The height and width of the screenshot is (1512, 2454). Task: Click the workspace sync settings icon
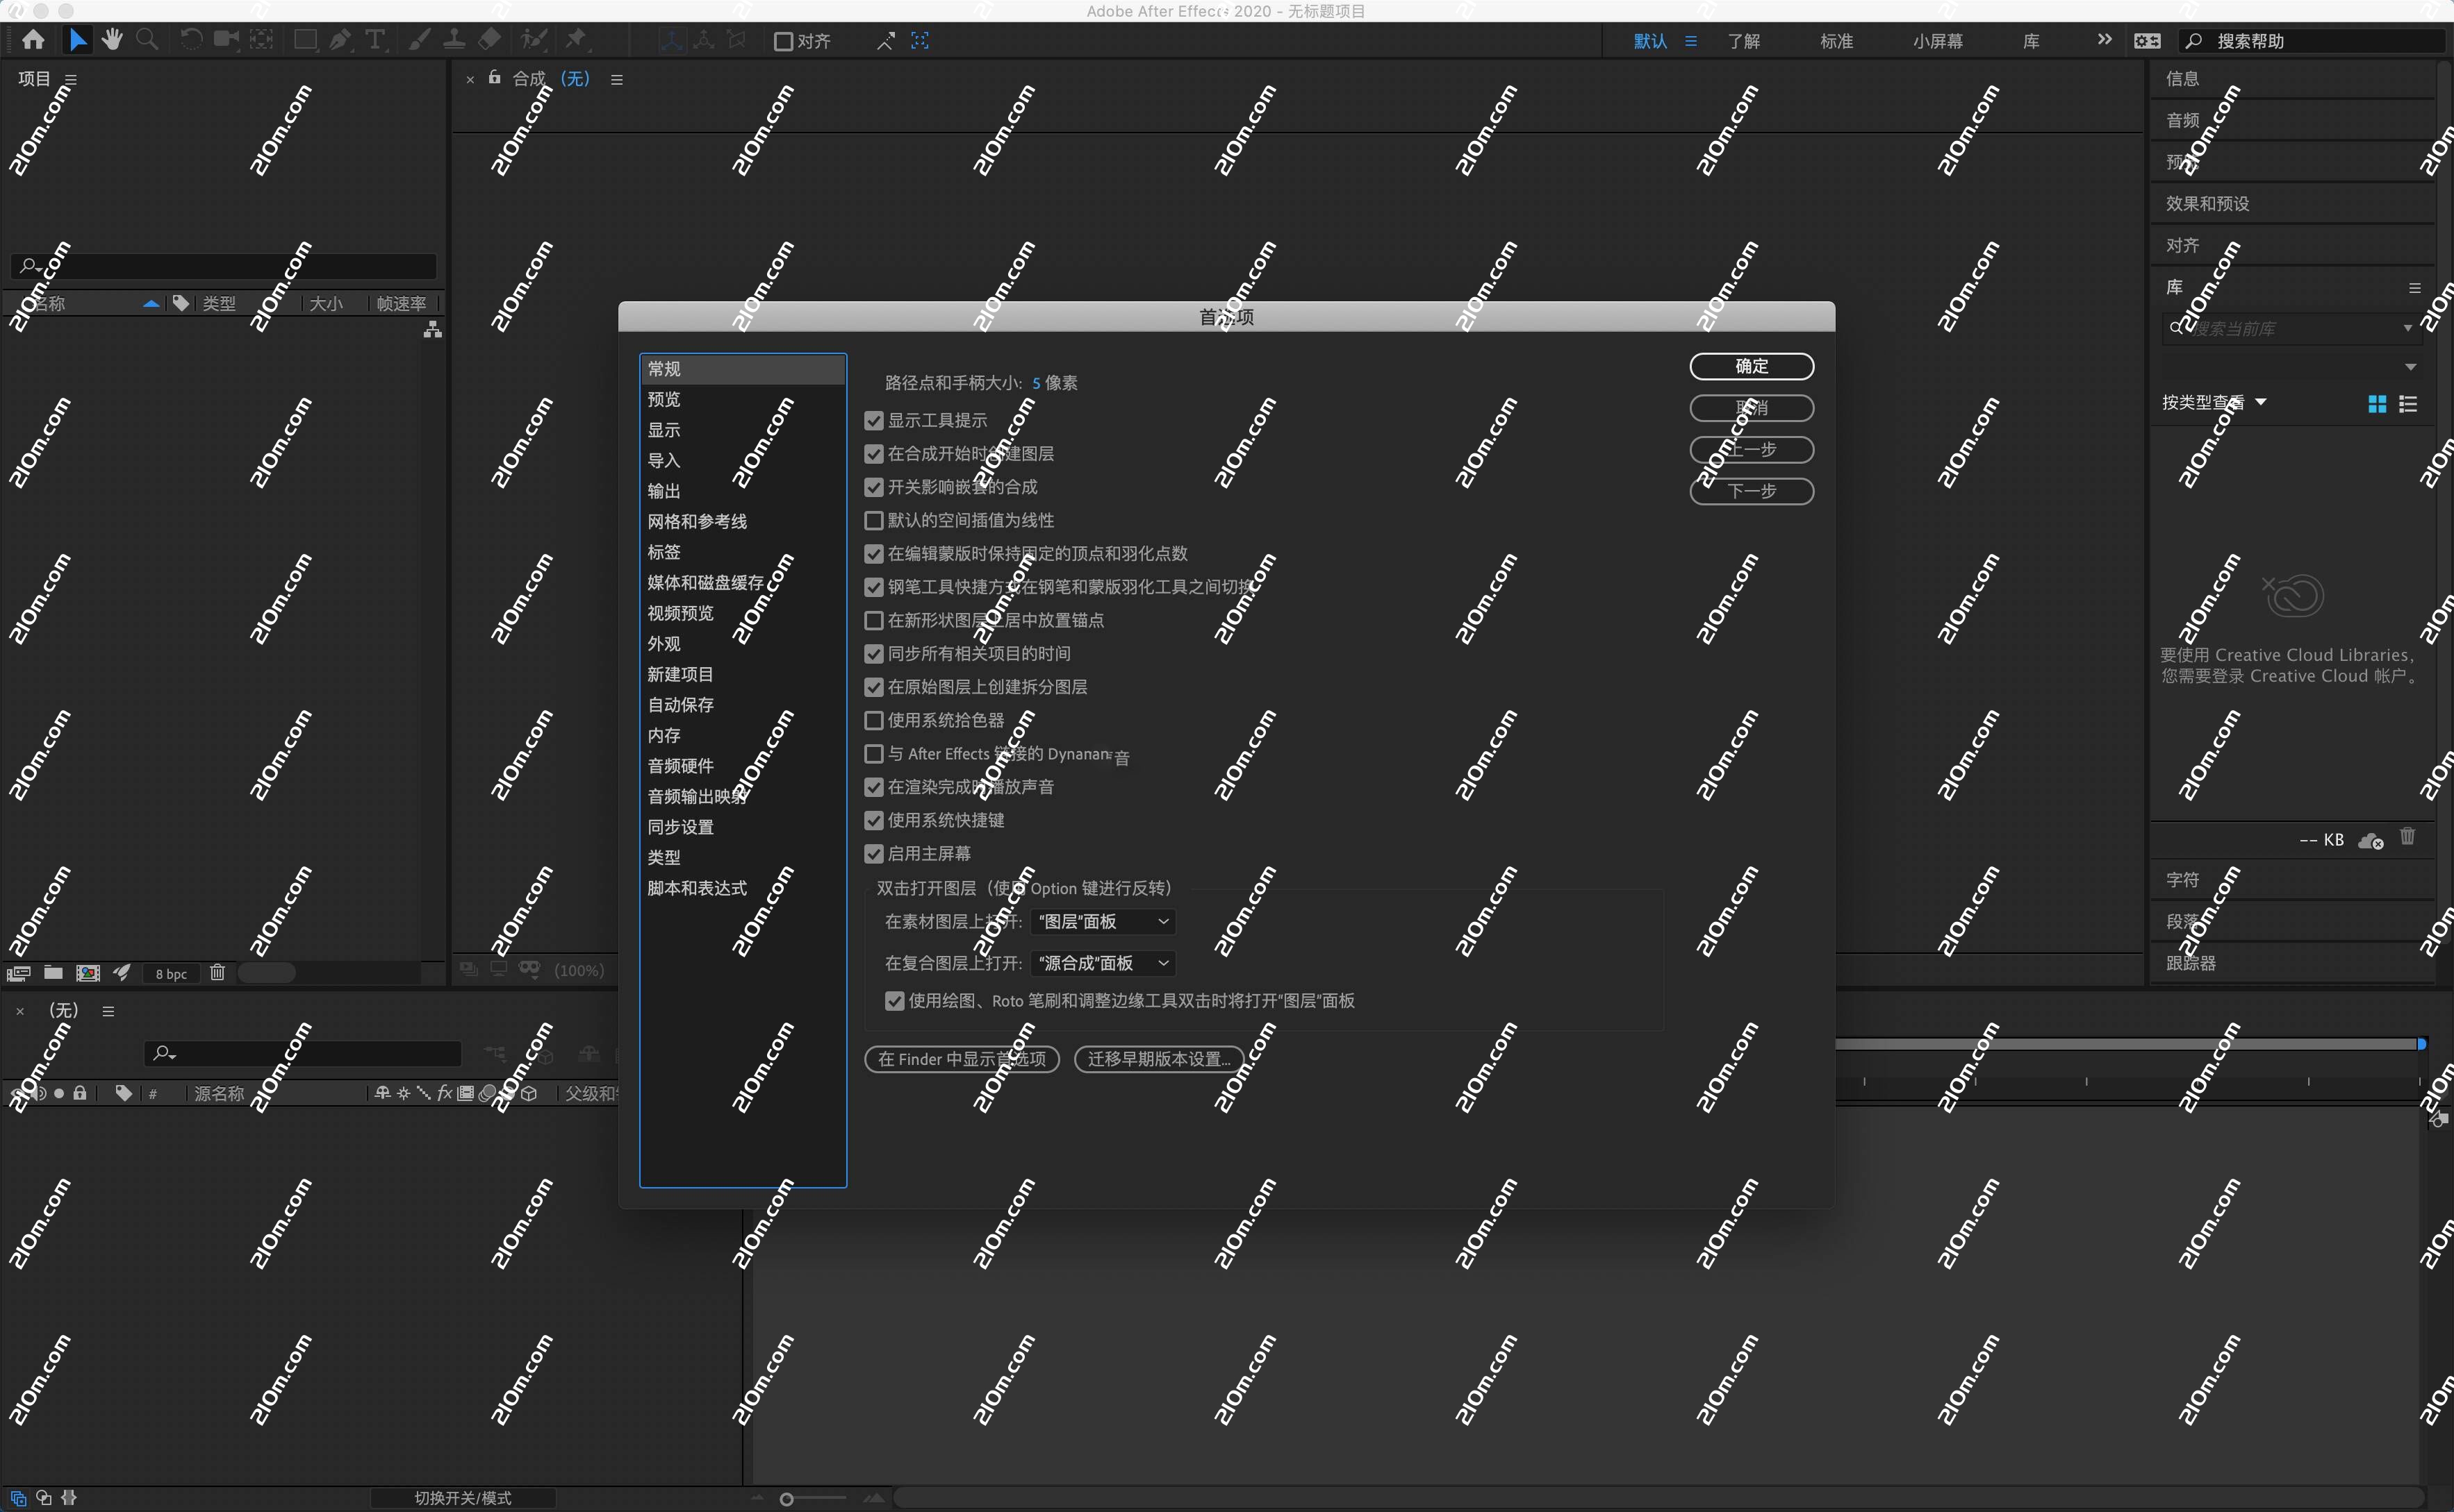pyautogui.click(x=2147, y=41)
